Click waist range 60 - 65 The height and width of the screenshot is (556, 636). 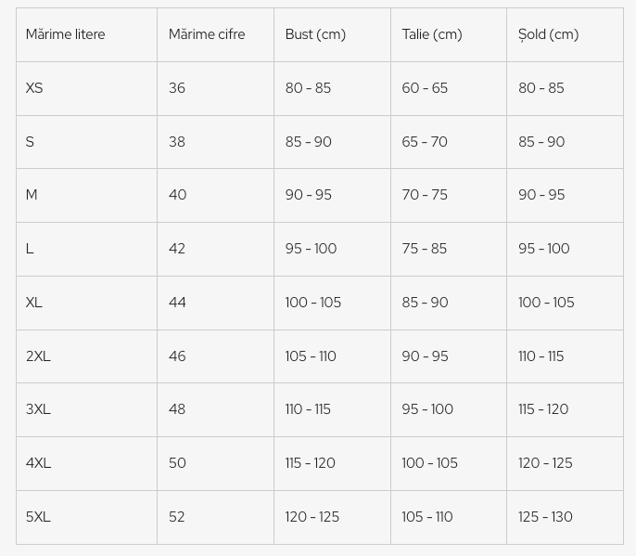click(x=425, y=88)
